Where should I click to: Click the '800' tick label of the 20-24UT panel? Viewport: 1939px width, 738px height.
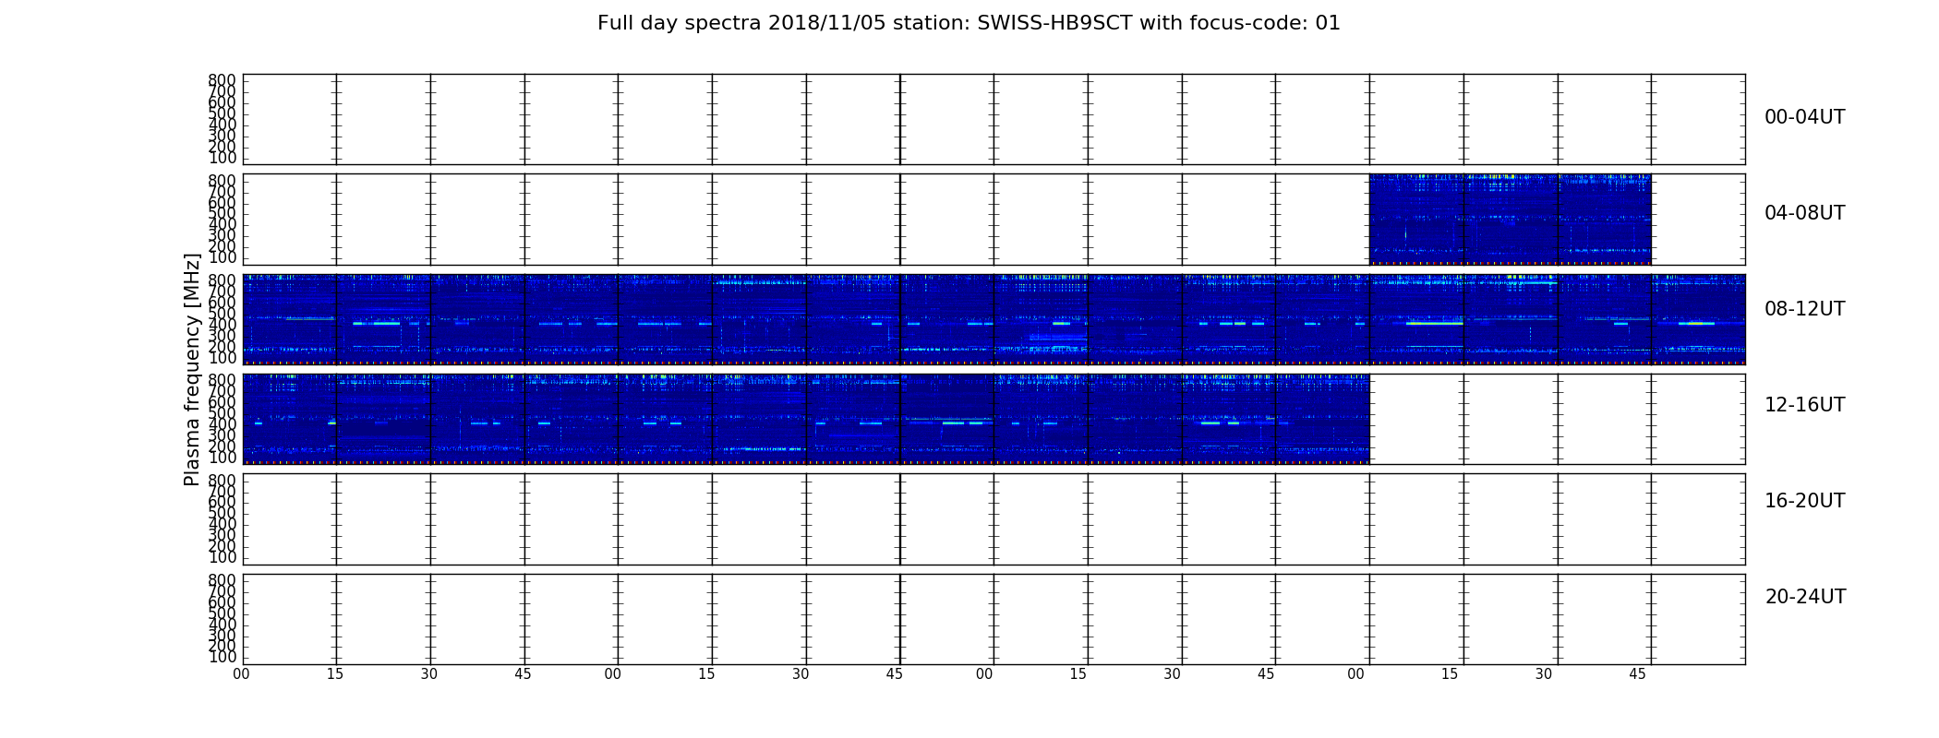tap(223, 580)
